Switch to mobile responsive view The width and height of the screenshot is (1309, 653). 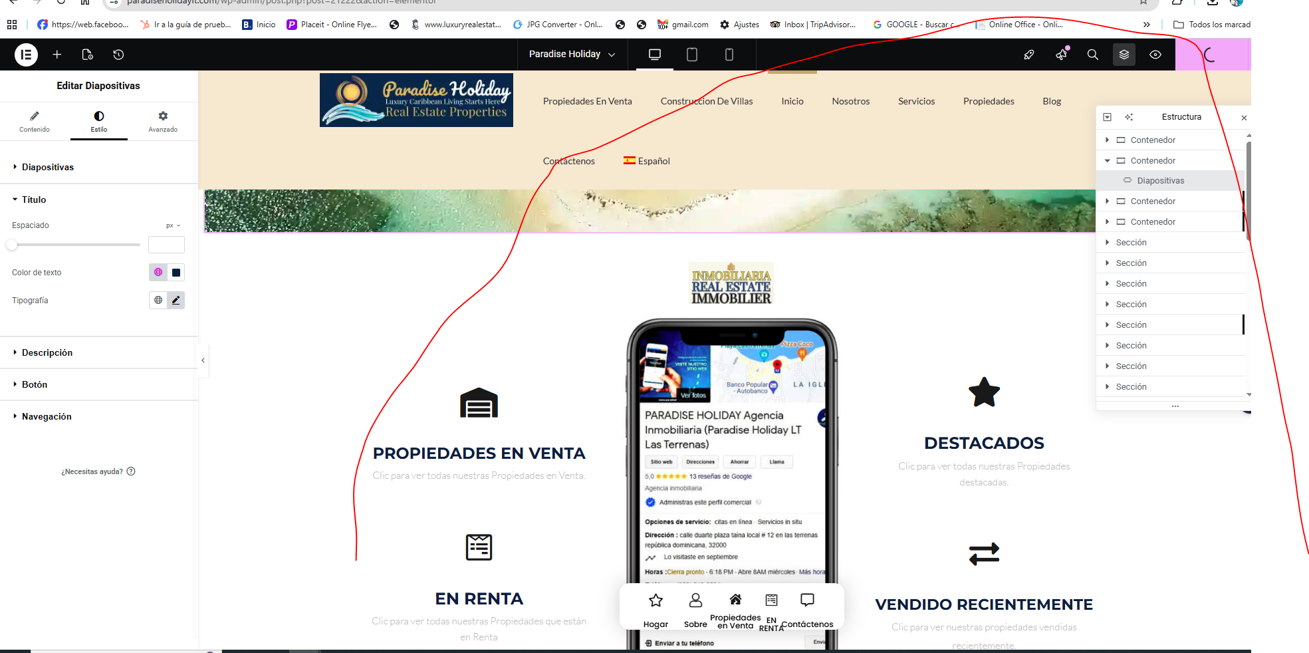[729, 55]
